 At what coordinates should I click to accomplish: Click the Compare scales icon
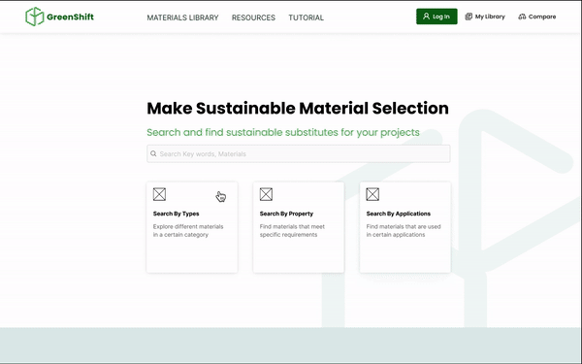click(522, 17)
